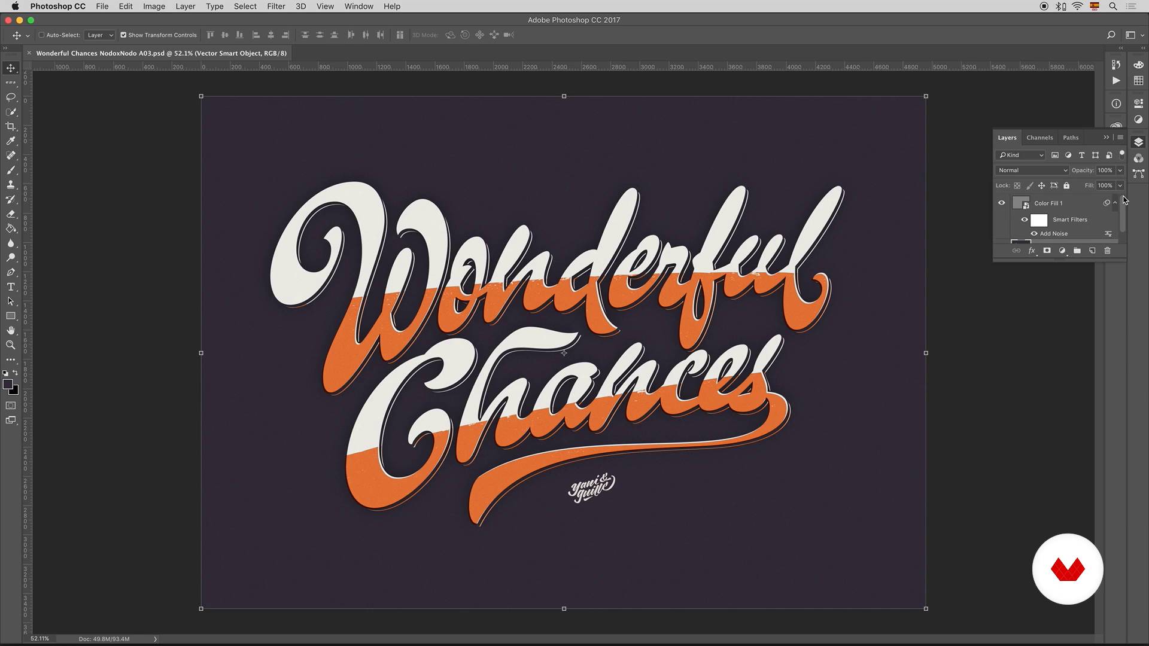Open the workspace switcher icon
Screen dimensions: 1149x646
[x=1130, y=35]
